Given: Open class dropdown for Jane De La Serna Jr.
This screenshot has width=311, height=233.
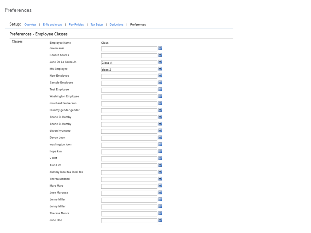Looking at the screenshot, I should (x=160, y=62).
